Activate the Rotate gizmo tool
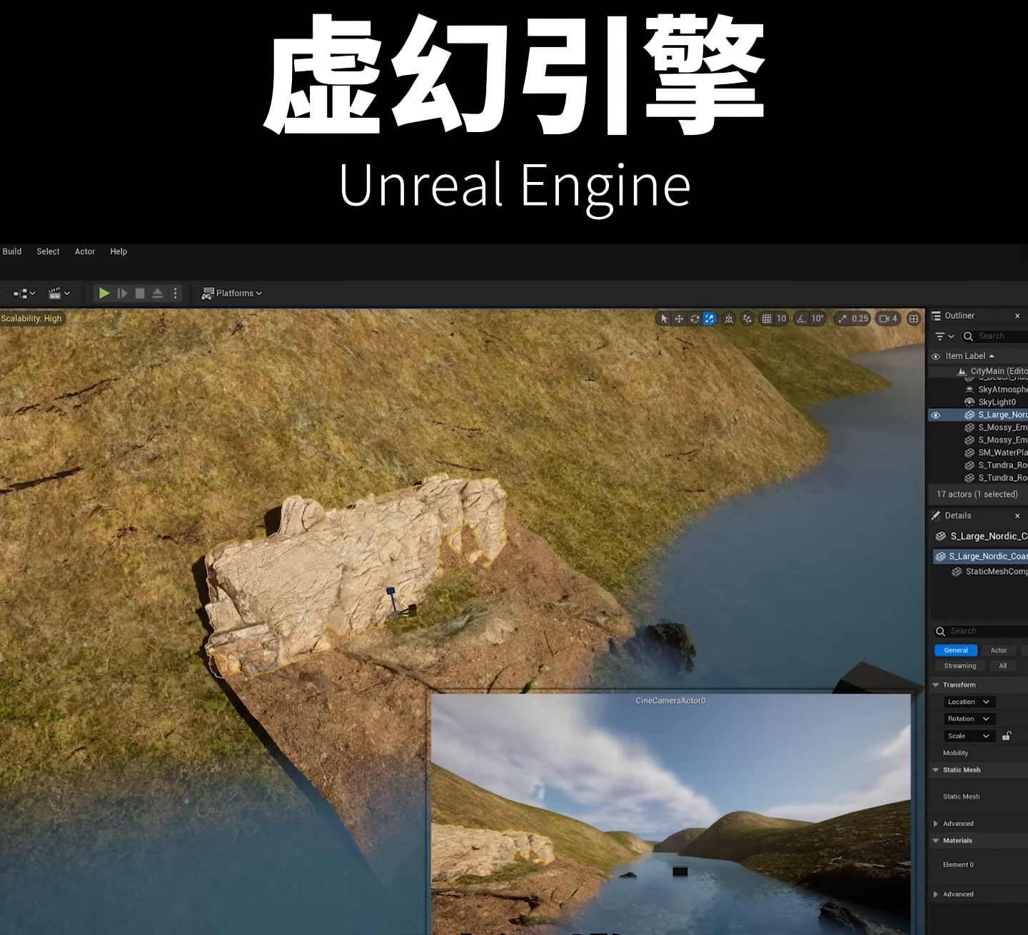This screenshot has height=935, width=1028. (695, 319)
